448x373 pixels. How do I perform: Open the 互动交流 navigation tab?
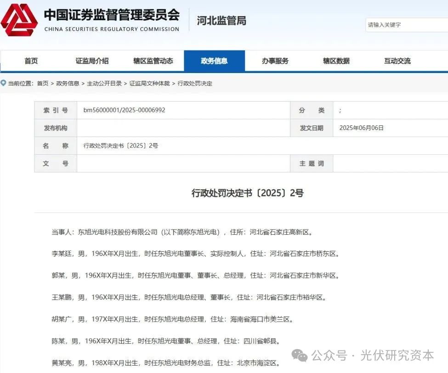[x=397, y=61]
